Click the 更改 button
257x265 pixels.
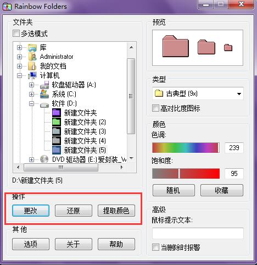[31, 211]
